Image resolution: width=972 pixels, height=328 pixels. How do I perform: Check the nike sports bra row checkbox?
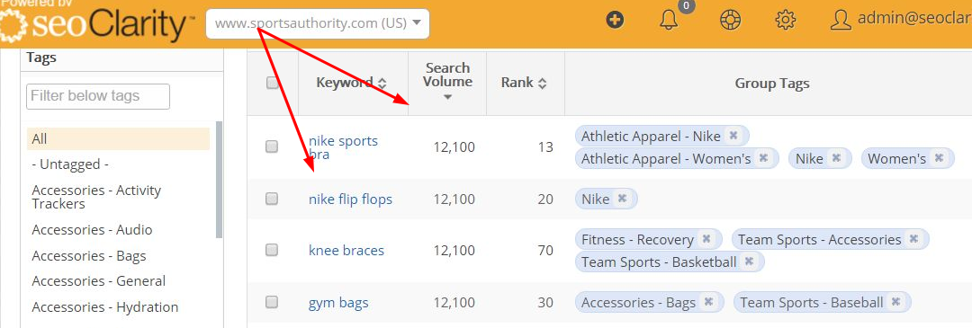(x=272, y=146)
